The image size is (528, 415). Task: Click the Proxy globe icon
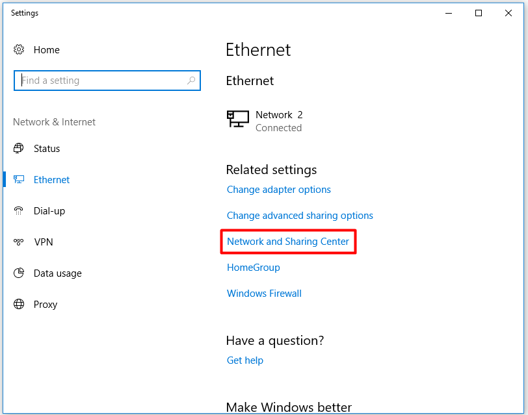(x=19, y=304)
